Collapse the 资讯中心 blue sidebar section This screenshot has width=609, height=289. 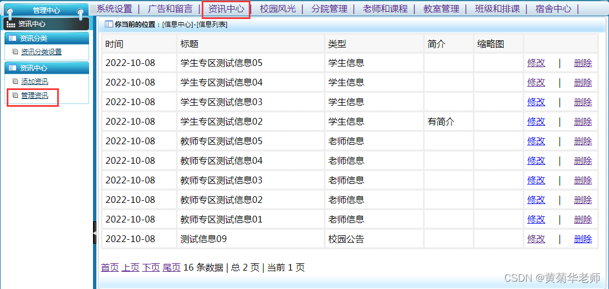coord(47,68)
